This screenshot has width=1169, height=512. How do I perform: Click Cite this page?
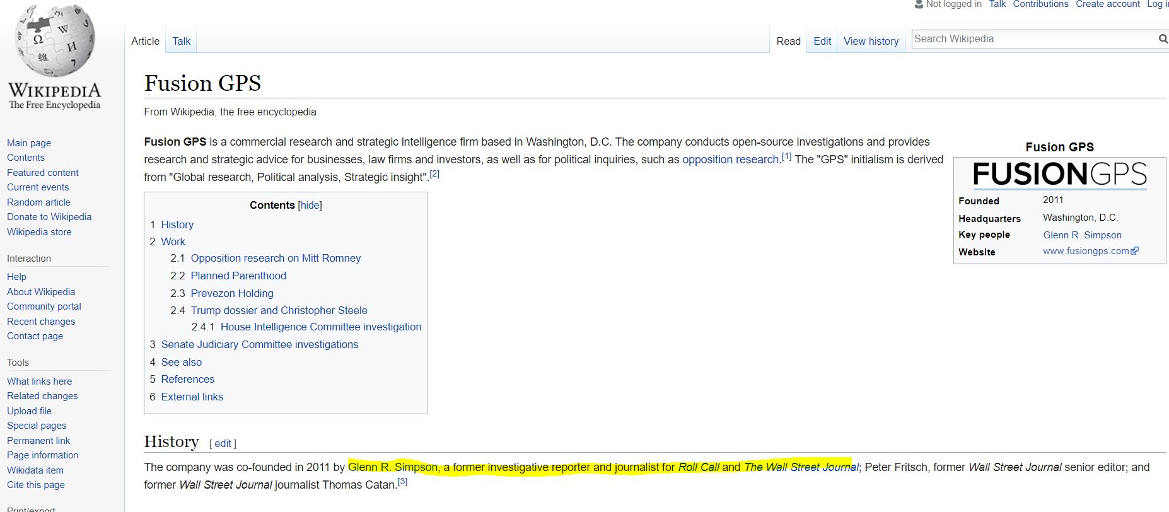36,485
